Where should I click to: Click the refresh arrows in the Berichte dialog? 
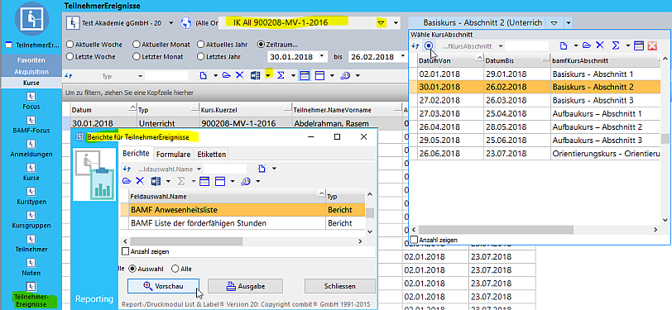127,169
